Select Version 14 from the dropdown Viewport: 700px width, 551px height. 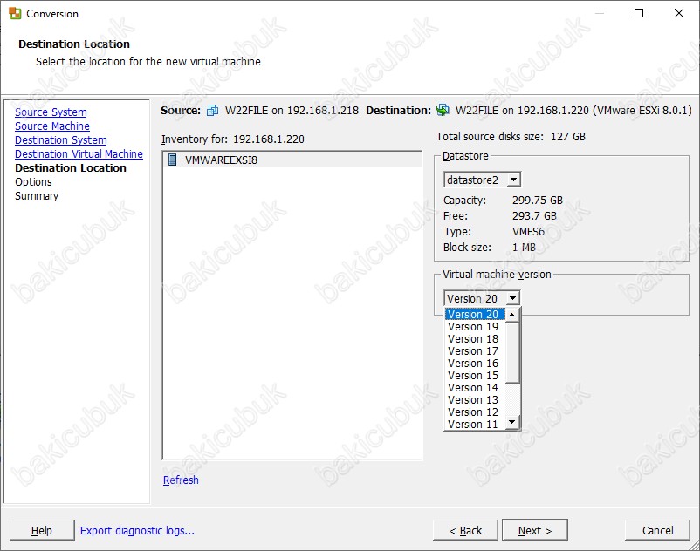tap(475, 388)
